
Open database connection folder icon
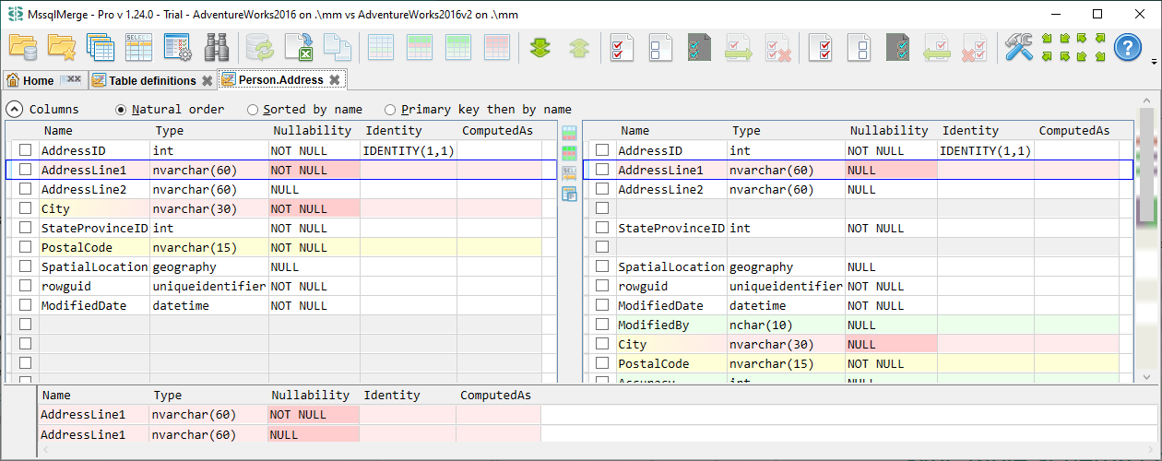22,47
